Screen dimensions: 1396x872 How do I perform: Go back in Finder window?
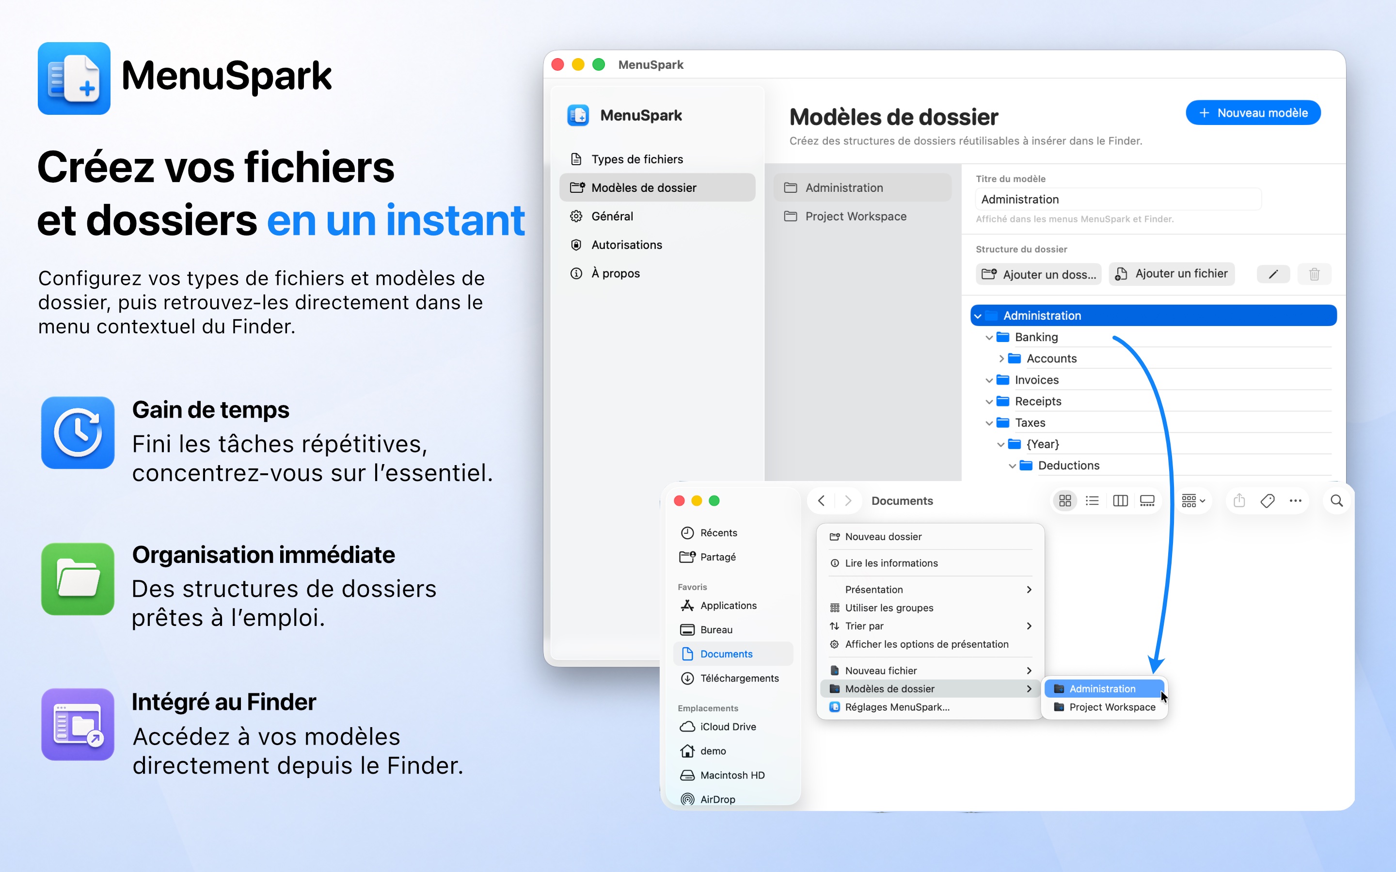(822, 500)
